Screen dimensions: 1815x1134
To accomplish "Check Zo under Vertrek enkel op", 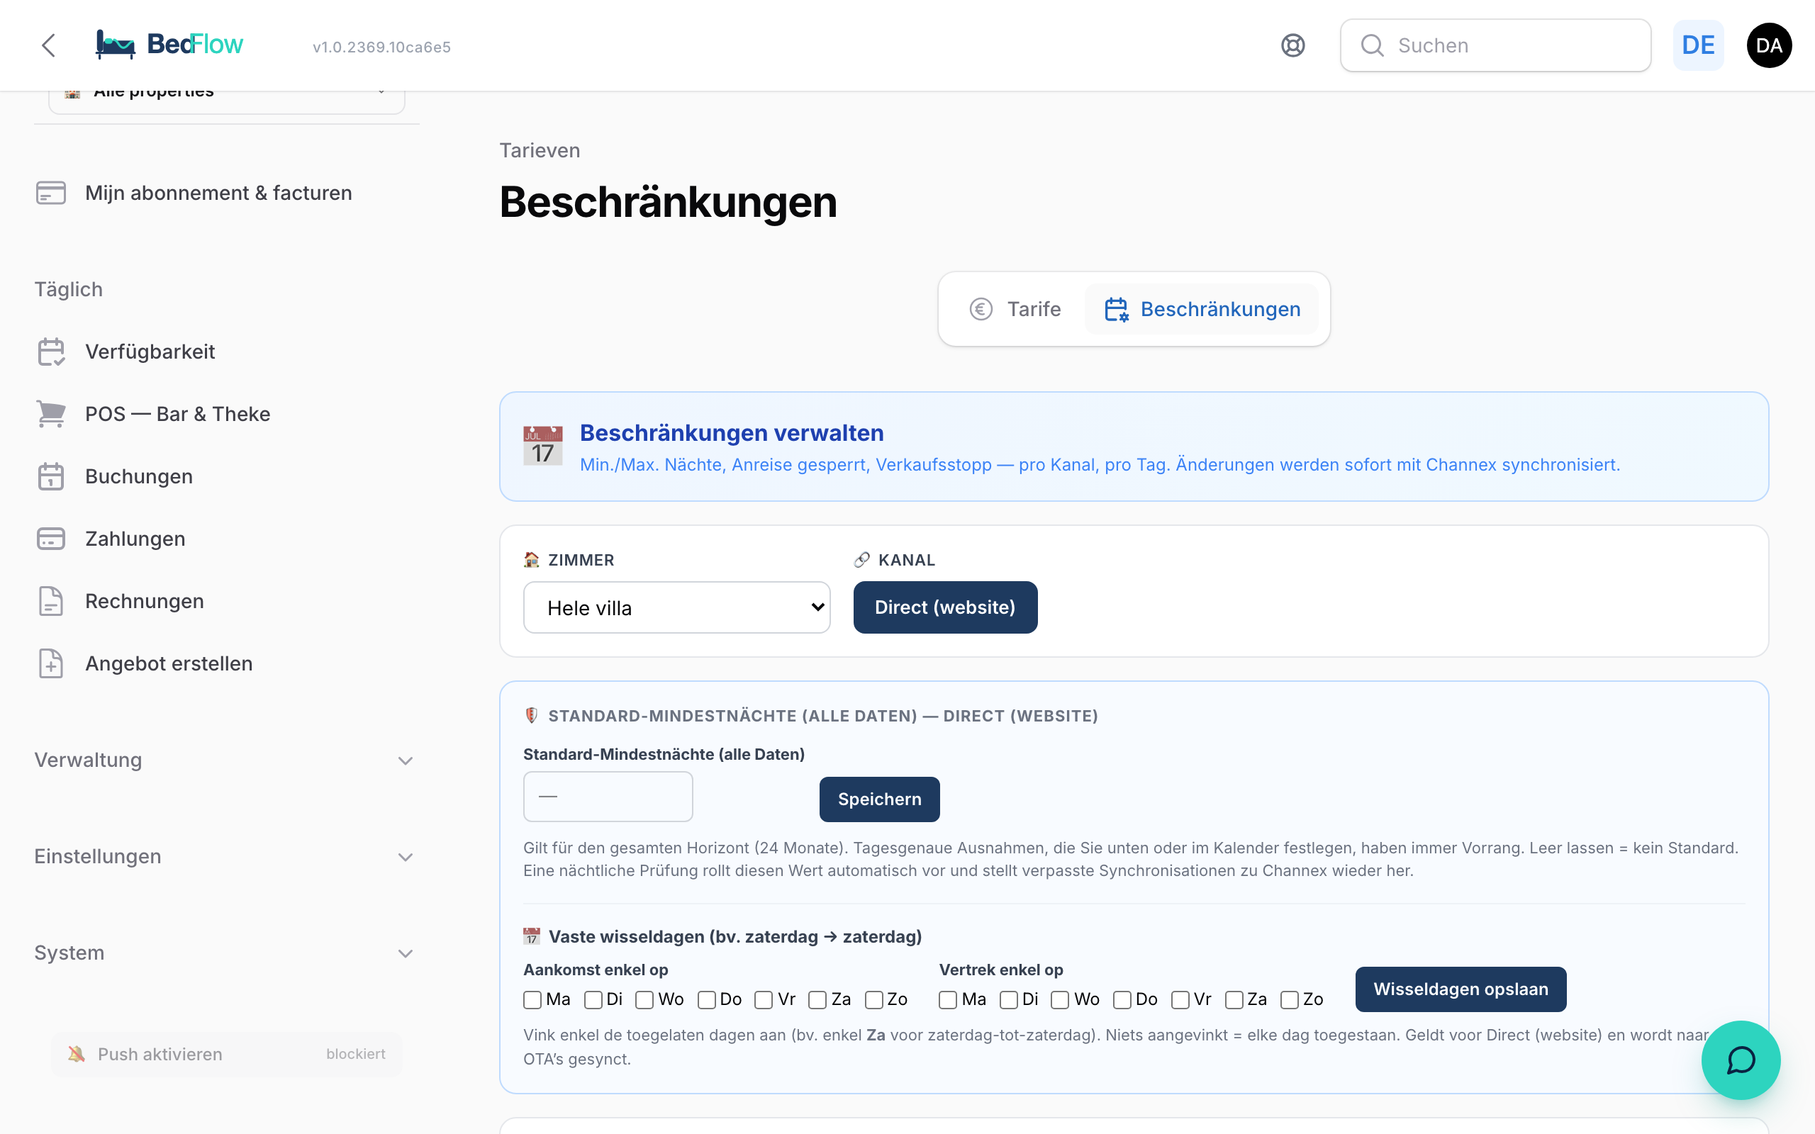I will click(x=1289, y=1000).
